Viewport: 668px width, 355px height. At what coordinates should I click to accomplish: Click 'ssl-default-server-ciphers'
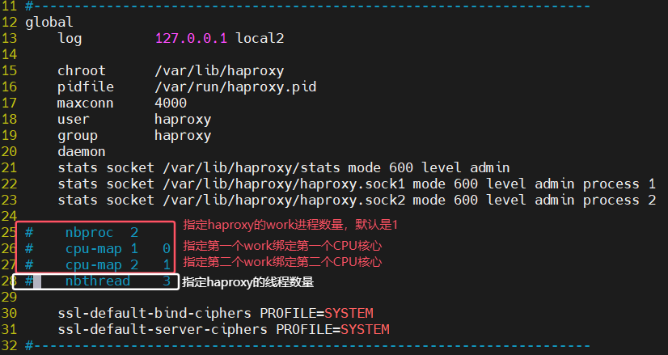163,330
